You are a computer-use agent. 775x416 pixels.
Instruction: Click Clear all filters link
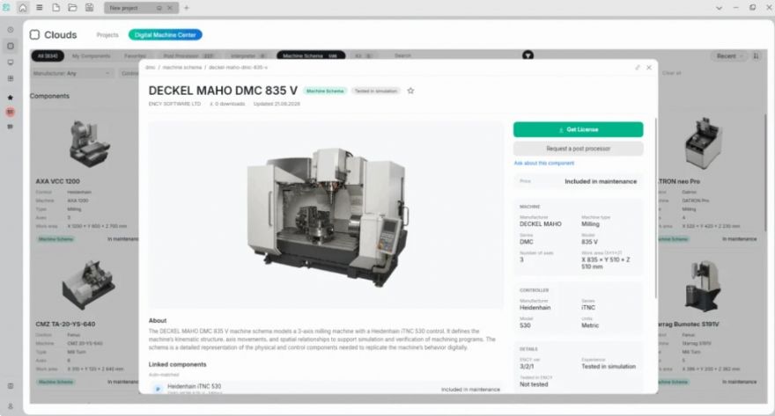pyautogui.click(x=671, y=73)
